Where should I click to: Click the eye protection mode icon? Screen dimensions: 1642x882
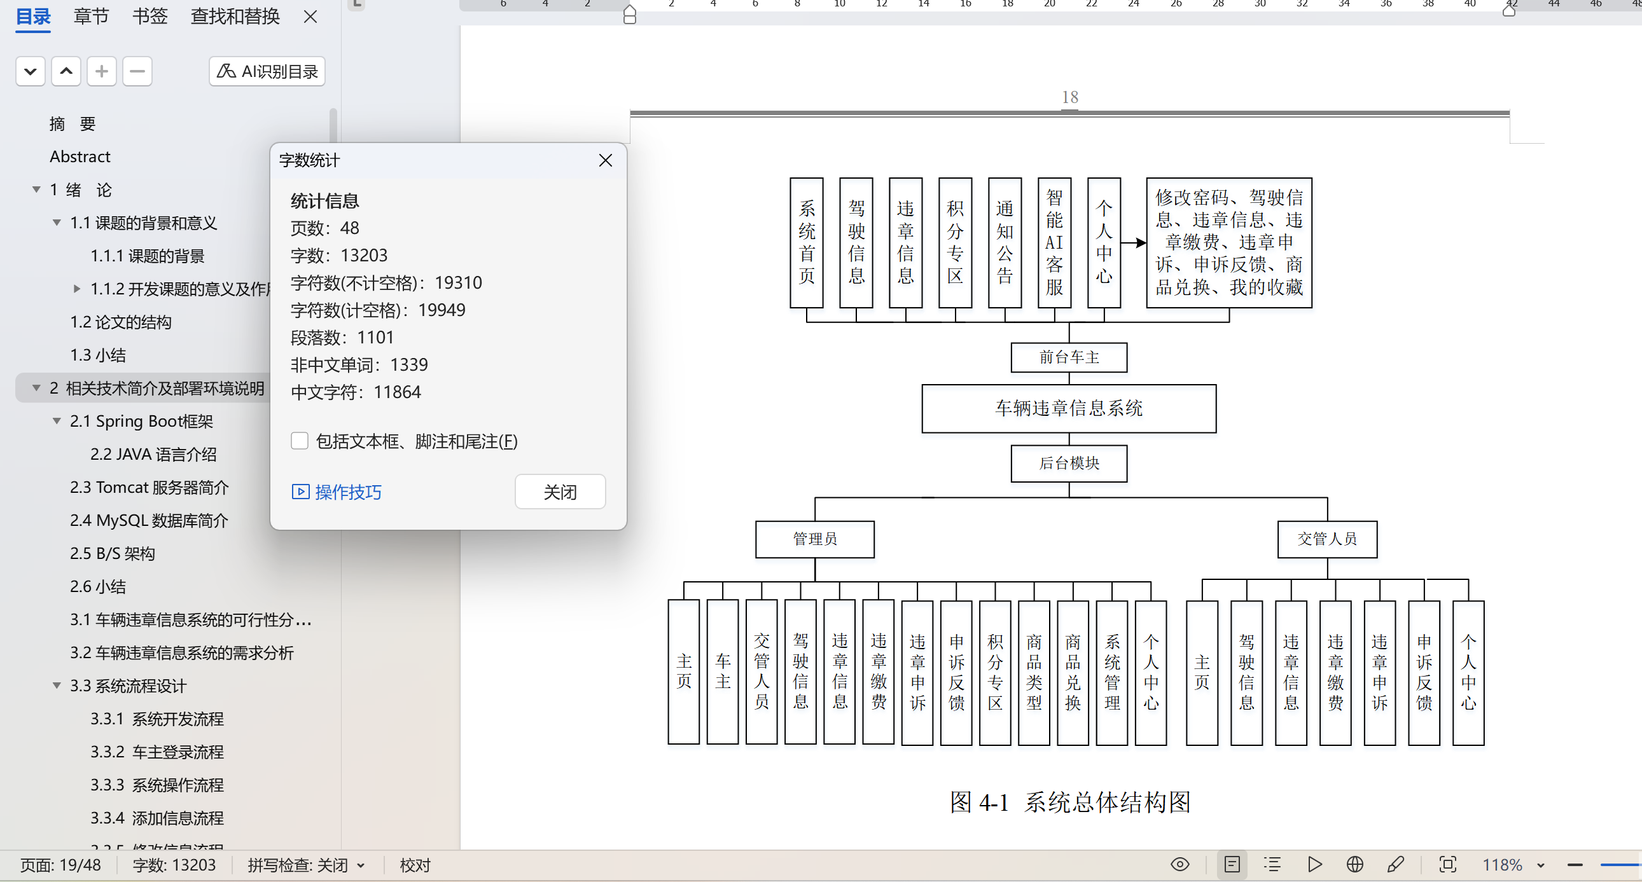(x=1180, y=864)
